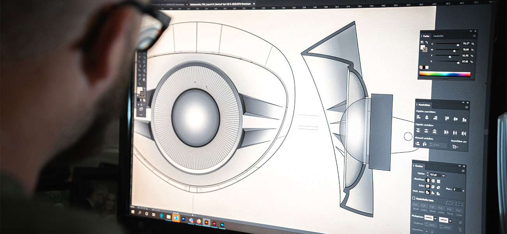Click the CMYK color spectrum bar
This screenshot has height=234, width=507.
445,74
